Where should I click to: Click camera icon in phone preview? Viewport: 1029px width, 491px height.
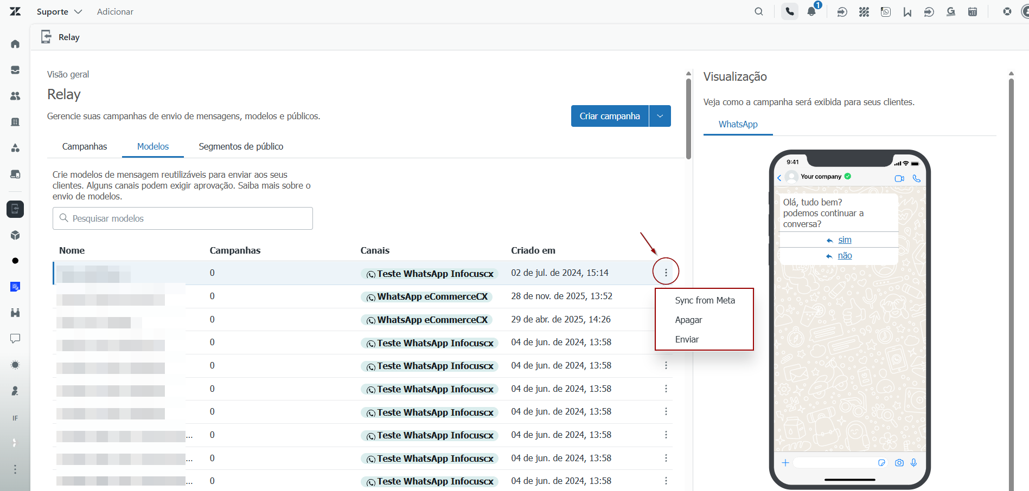point(899,463)
